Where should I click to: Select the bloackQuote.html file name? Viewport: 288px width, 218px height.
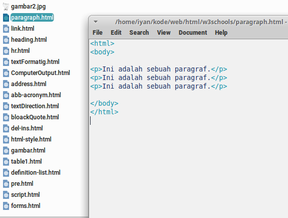(x=35, y=117)
